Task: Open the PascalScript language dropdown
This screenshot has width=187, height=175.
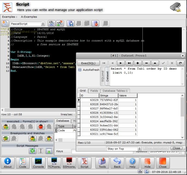Action: [43, 24]
